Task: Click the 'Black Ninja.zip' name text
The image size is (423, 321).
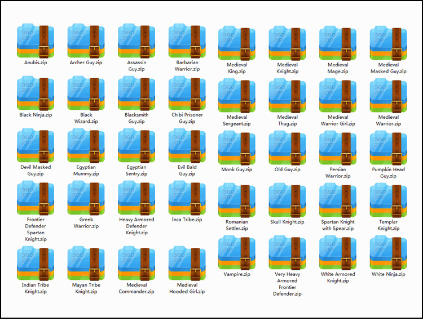Action: (36, 115)
